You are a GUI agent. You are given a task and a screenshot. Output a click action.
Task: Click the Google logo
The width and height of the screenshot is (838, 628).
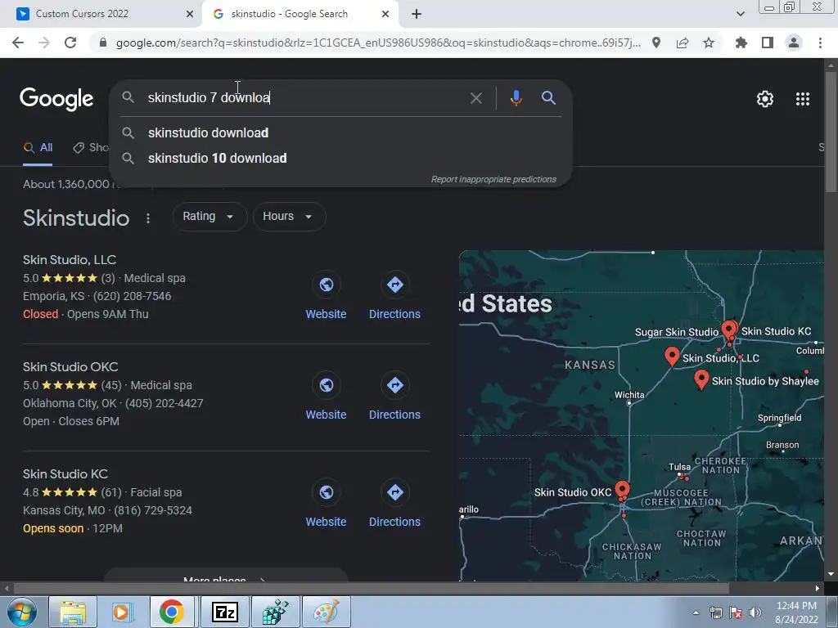click(56, 99)
